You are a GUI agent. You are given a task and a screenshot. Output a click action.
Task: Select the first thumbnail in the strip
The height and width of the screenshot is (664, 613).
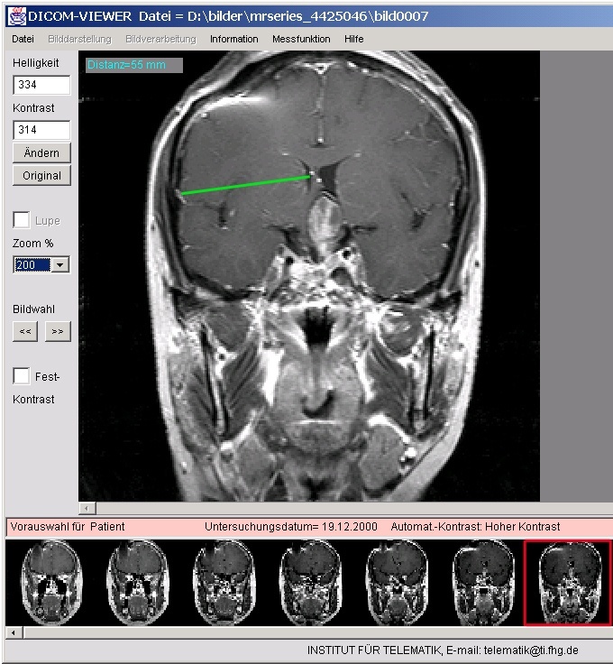coord(49,582)
